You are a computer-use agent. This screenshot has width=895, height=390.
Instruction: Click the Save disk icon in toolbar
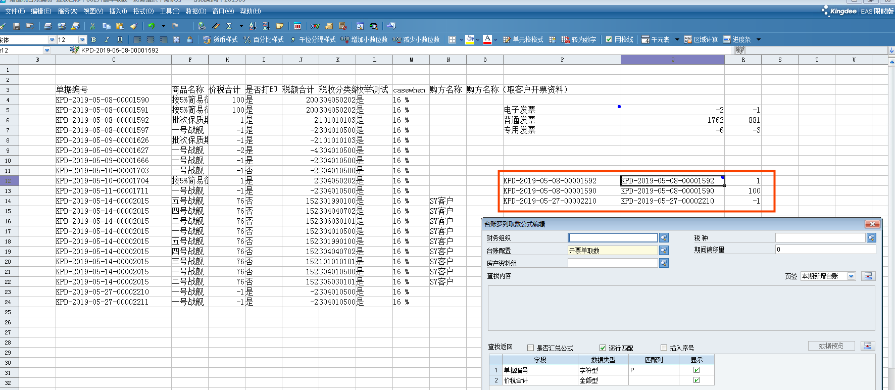17,26
